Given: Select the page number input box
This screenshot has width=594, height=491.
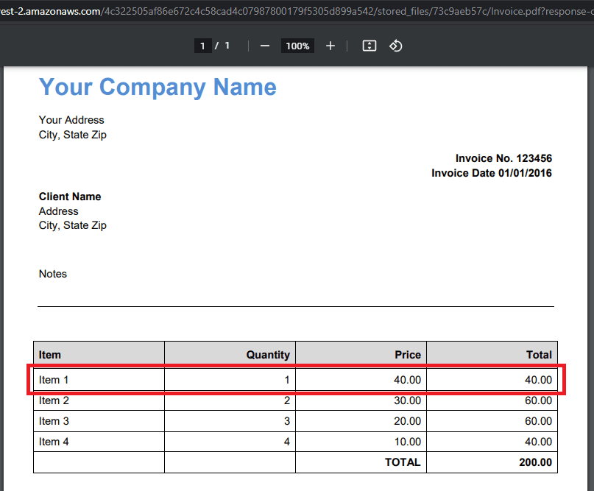Looking at the screenshot, I should click(x=202, y=45).
